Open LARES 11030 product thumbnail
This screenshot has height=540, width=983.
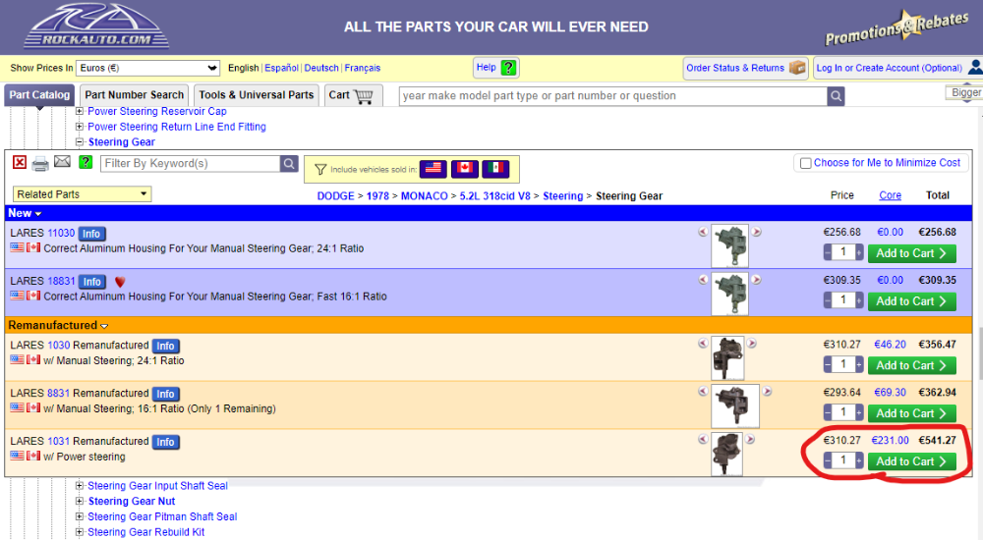729,245
